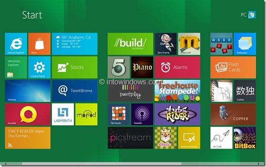Launch the Zero Gravity game tile
The image size is (266, 167).
[x=166, y=44]
